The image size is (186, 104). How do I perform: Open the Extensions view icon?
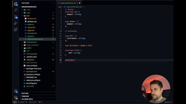(16, 29)
